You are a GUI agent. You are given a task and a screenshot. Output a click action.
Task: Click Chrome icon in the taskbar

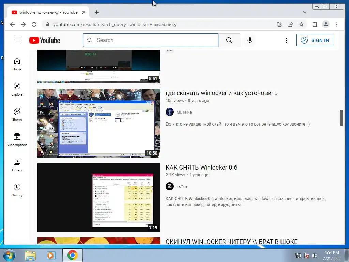72,255
